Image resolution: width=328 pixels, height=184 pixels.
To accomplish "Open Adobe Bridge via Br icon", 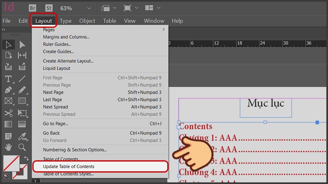I will point(32,8).
